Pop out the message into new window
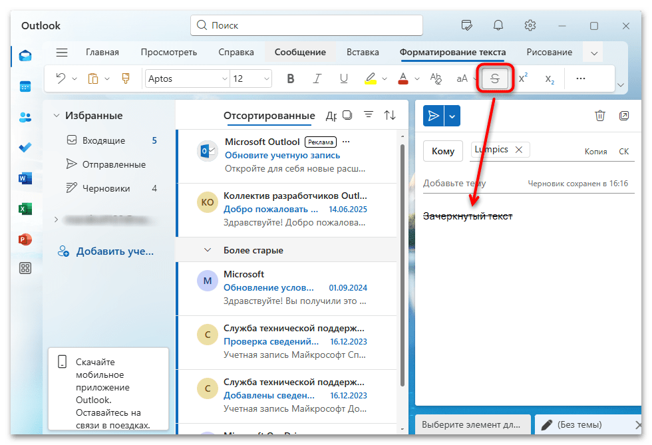652x445 pixels. coord(624,116)
